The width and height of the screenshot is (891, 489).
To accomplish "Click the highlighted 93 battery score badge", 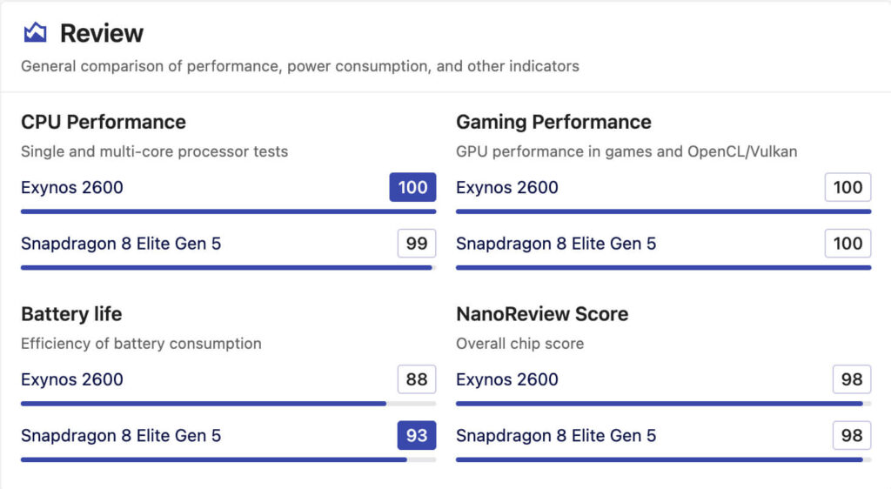I will (x=417, y=435).
